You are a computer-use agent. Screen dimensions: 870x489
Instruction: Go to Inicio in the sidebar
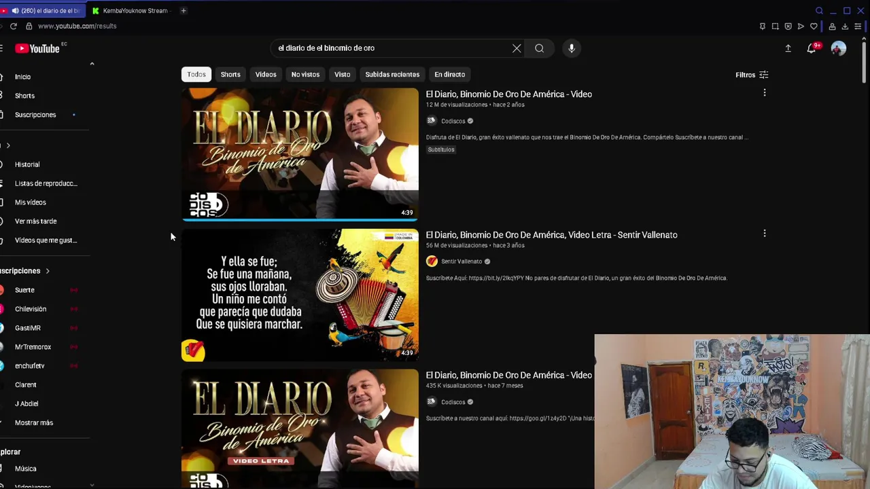coord(23,77)
